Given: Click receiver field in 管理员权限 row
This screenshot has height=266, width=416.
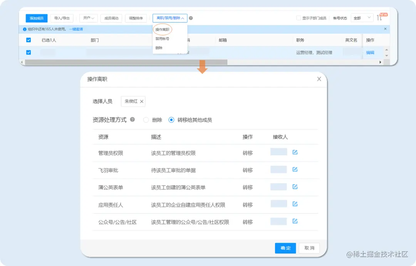Looking at the screenshot, I should click(x=278, y=152).
